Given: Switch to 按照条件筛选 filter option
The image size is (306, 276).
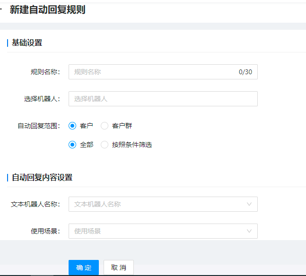Looking at the screenshot, I should click(x=126, y=145).
